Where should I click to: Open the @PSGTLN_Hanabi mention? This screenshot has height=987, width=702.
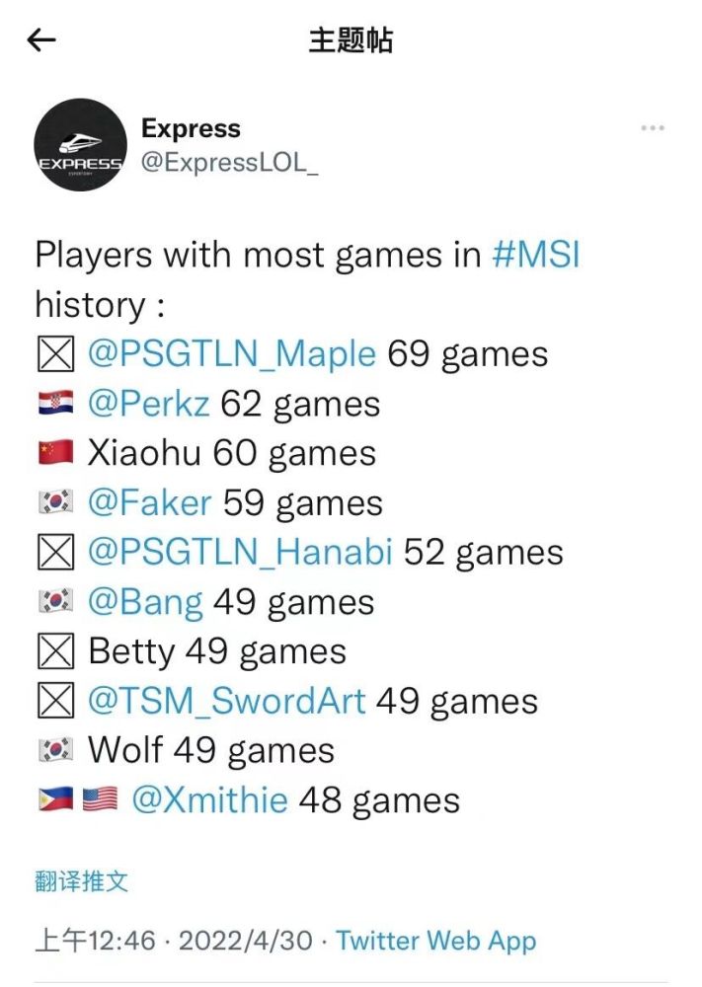click(x=240, y=552)
